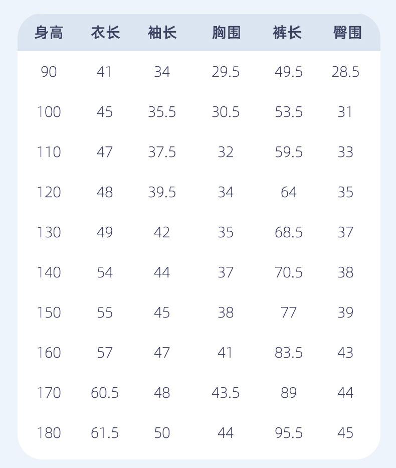Viewport: 396px width, 468px height.
Task: Select the 43.5 chest measurement cell
Action: click(x=226, y=392)
